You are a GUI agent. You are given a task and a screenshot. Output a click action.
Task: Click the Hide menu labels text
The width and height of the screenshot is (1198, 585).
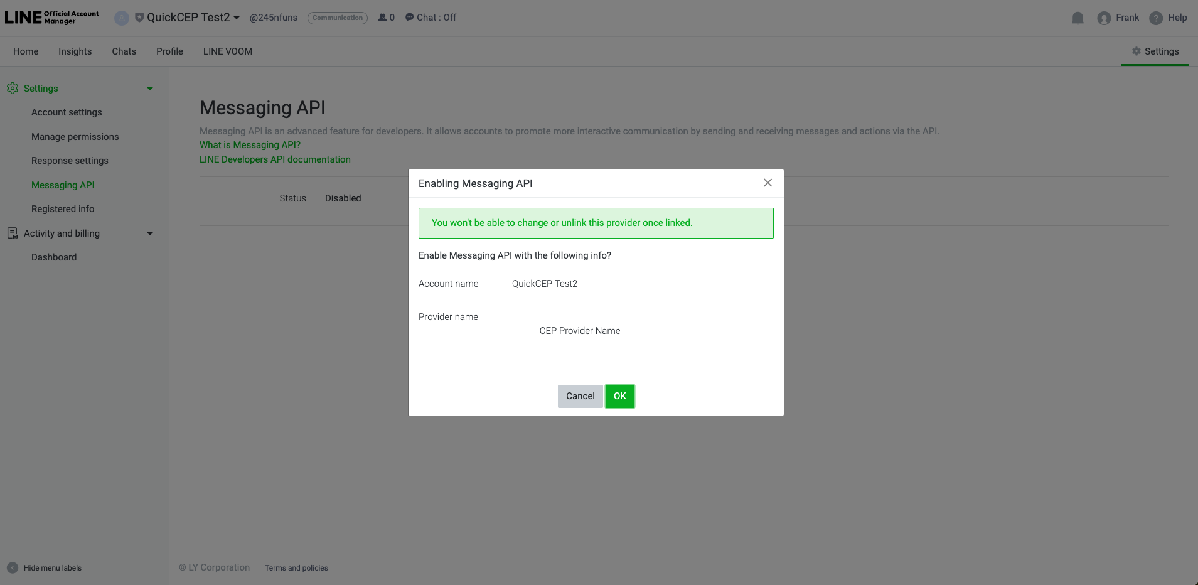click(53, 568)
